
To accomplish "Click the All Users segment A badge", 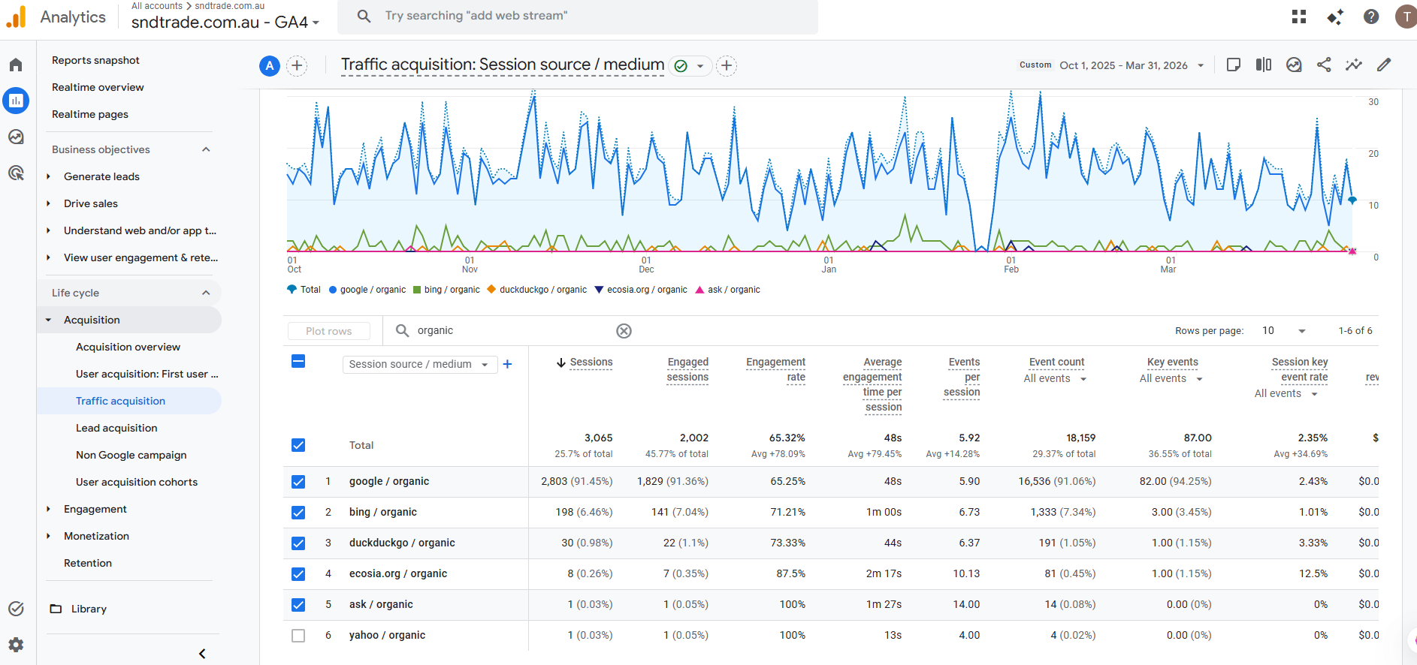I will click(270, 66).
